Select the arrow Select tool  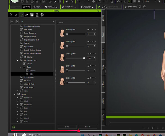click(89, 1)
